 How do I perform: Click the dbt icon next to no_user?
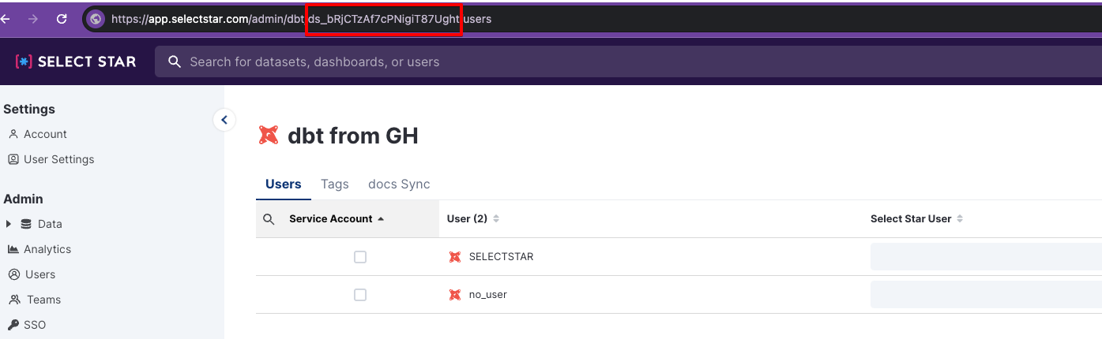(455, 295)
